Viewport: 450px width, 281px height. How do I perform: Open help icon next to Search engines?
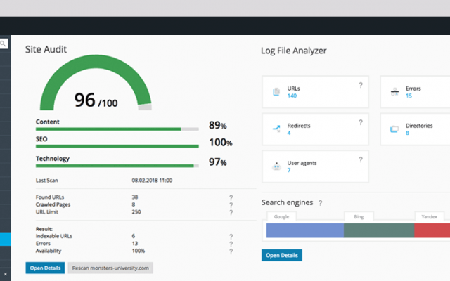point(321,203)
